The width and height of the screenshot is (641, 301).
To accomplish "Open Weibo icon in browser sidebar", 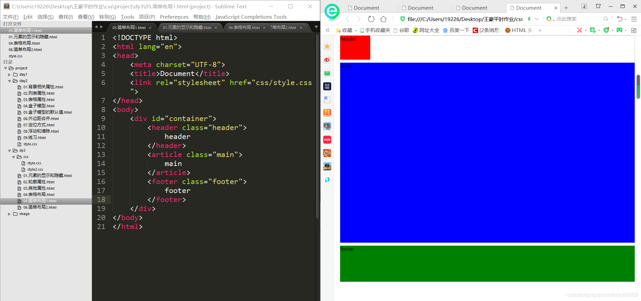I will point(327,60).
